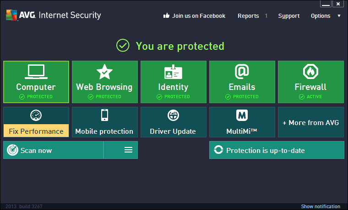Click the Join us on Facebook link
Viewport: 348px width, 210px height.
(x=194, y=16)
